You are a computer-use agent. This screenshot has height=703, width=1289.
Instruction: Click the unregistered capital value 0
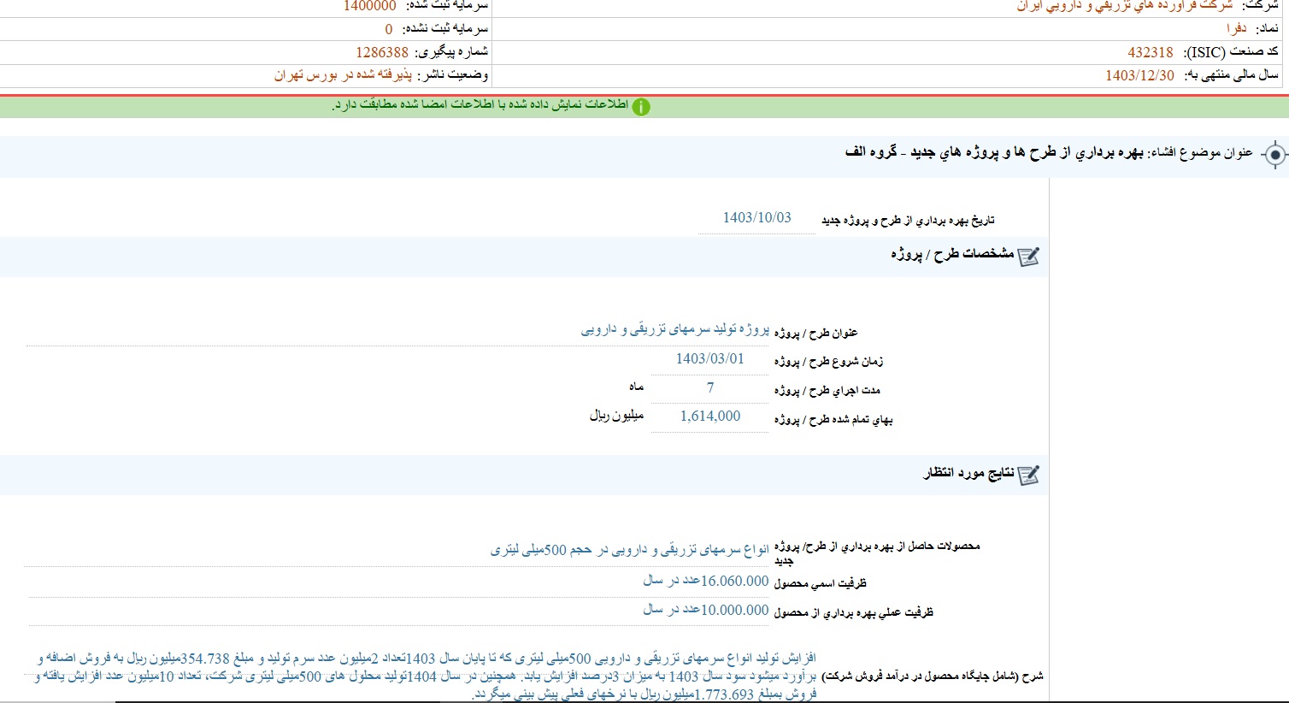[x=388, y=29]
